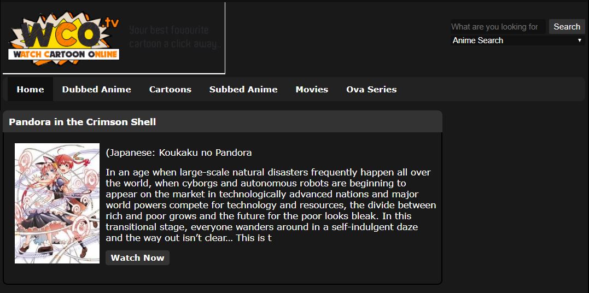This screenshot has width=589, height=293.
Task: Open the Dubbed Anime section
Action: [x=96, y=90]
